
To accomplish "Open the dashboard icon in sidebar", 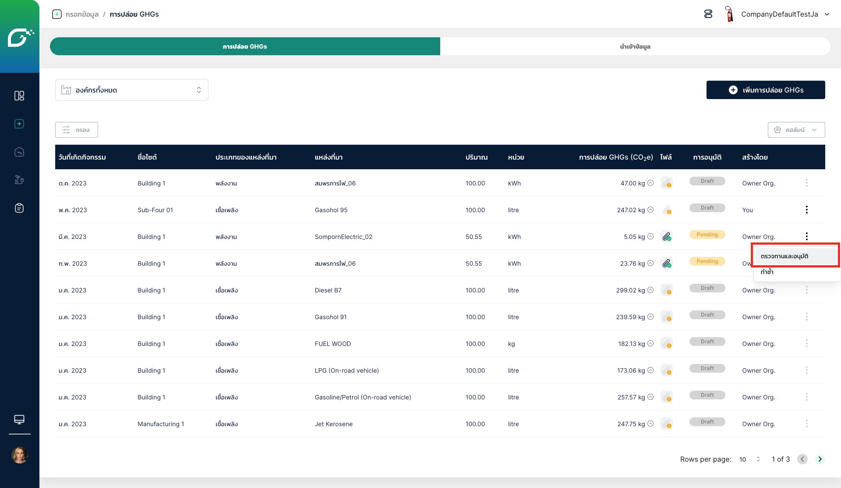I will 19,96.
